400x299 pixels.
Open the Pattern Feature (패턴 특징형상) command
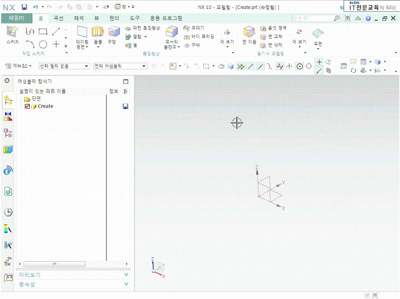pos(143,29)
